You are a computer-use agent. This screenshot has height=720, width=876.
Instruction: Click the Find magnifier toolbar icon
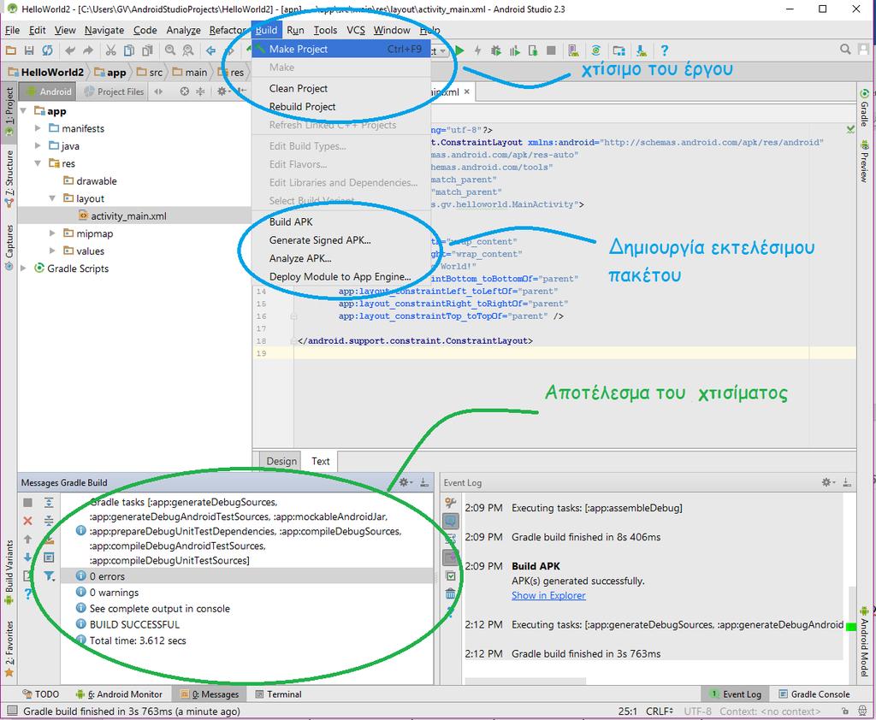pos(170,50)
